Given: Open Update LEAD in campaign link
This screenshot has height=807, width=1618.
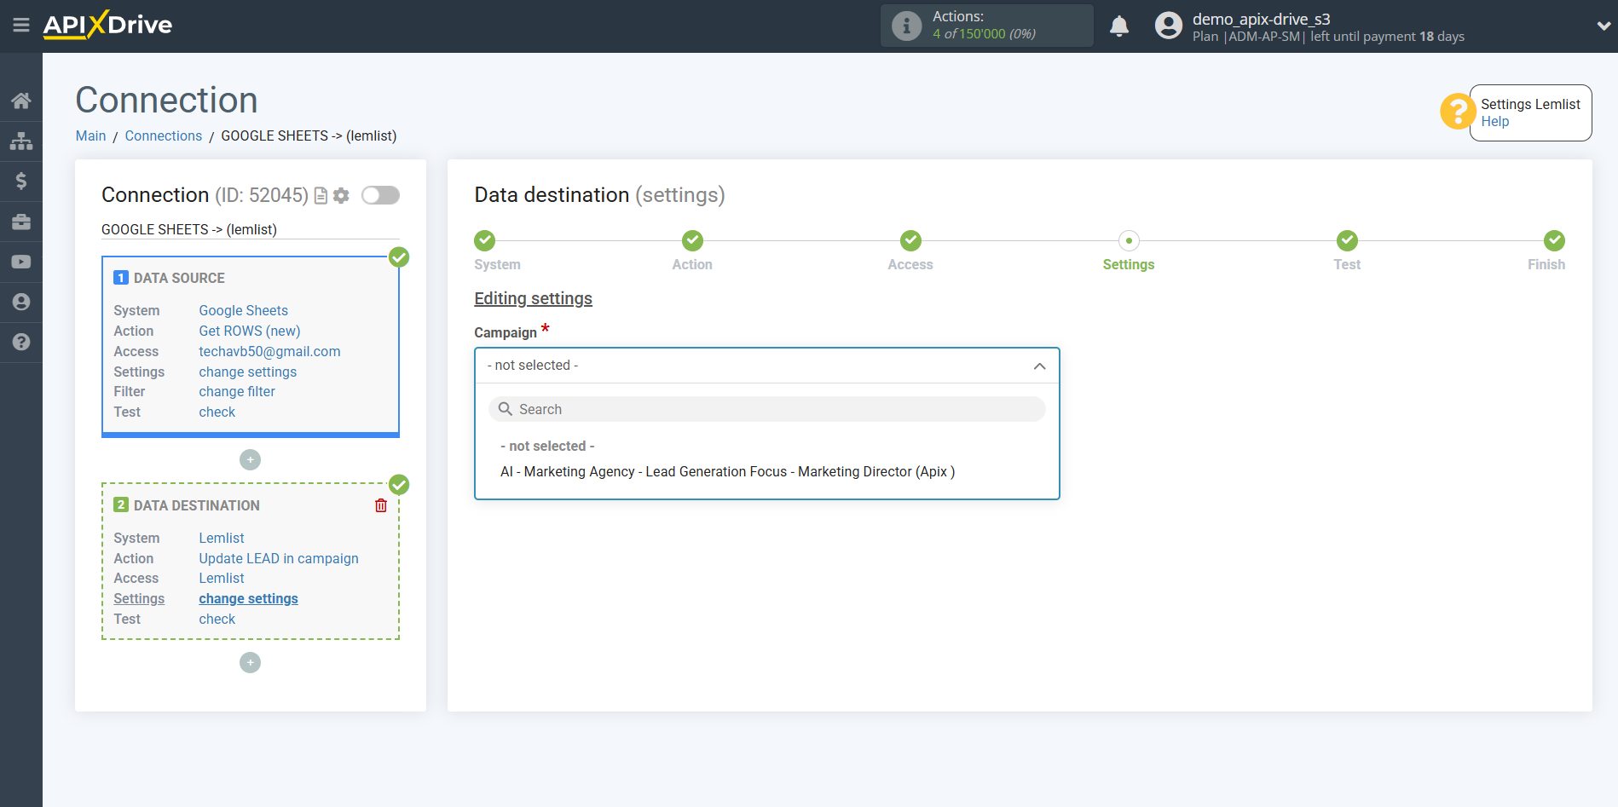Looking at the screenshot, I should pos(278,558).
